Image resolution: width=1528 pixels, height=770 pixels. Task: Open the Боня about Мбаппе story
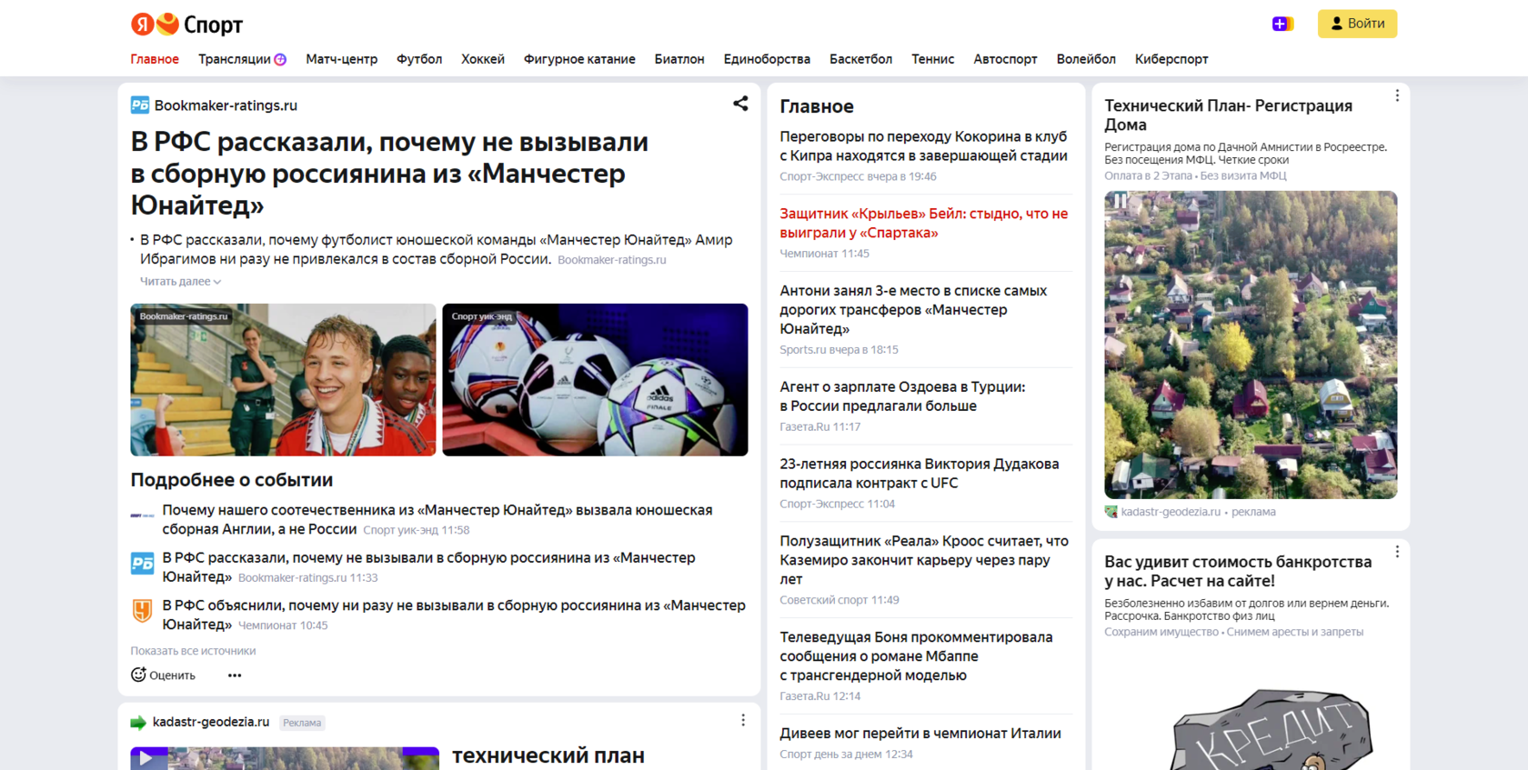point(916,656)
